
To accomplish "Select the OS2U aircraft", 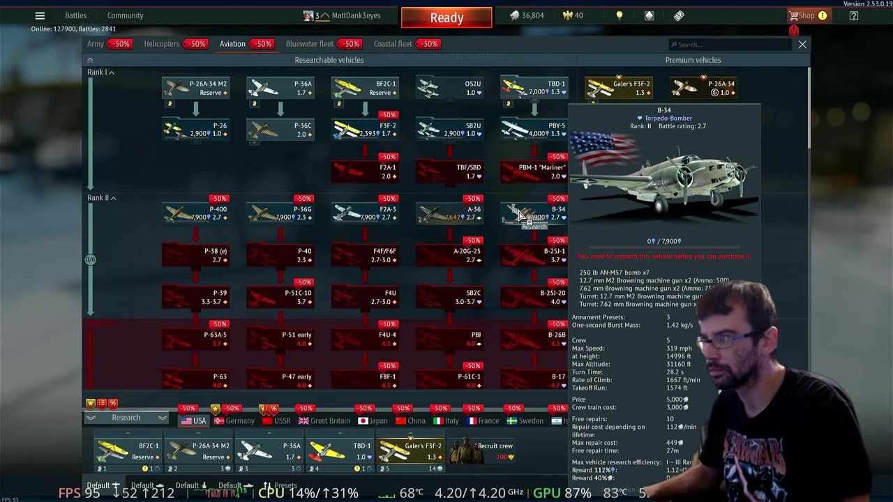I will (x=449, y=88).
